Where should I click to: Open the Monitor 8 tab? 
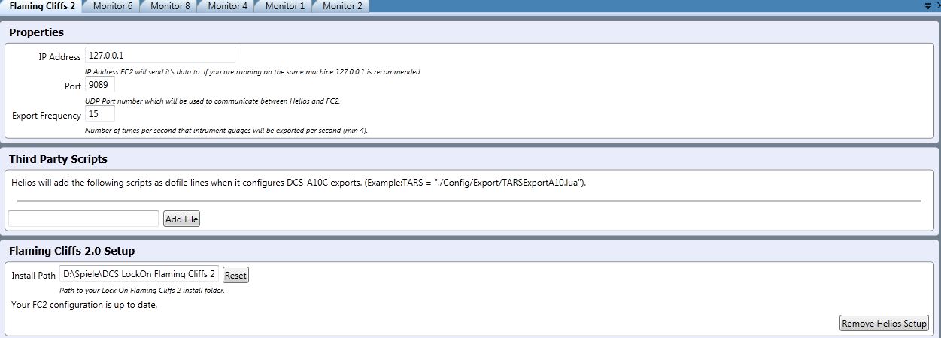click(170, 6)
